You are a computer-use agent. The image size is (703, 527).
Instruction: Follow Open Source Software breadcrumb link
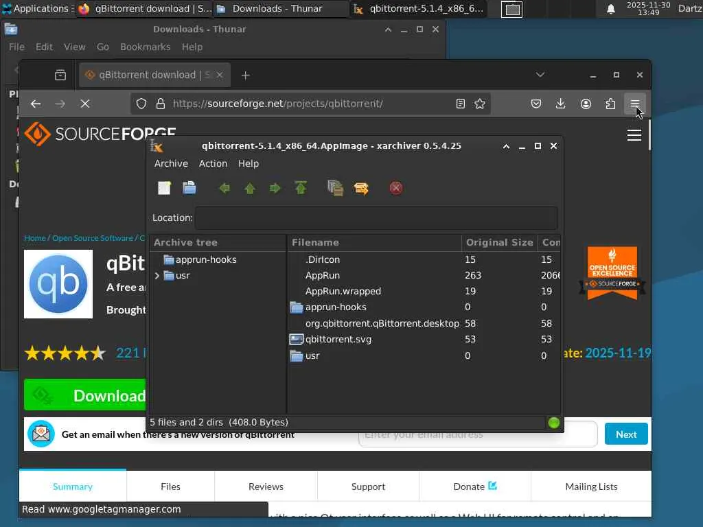93,238
